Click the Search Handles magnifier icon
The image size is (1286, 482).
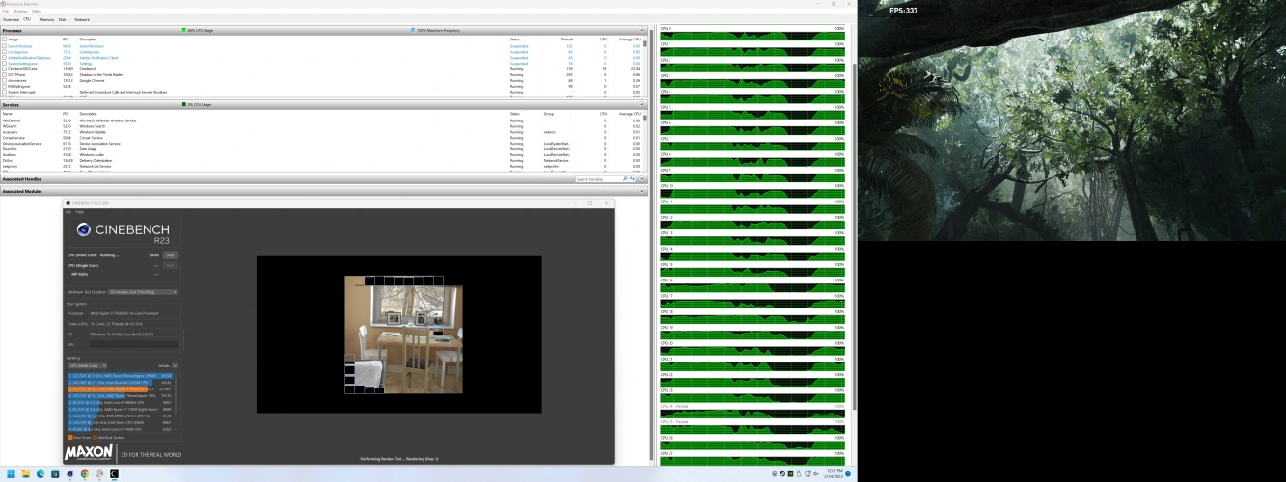627,179
